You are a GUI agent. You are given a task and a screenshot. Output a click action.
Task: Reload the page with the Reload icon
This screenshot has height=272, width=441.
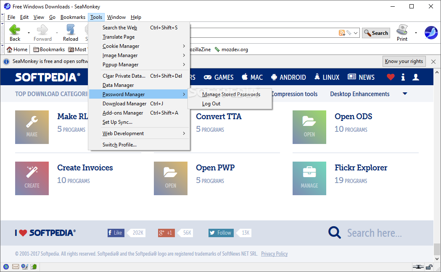[x=70, y=29]
